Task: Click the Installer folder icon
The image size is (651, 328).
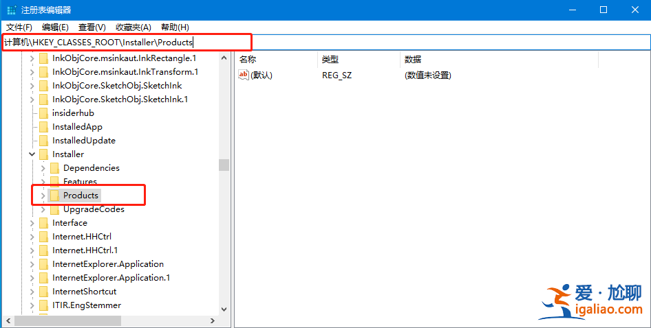Action: pyautogui.click(x=43, y=154)
